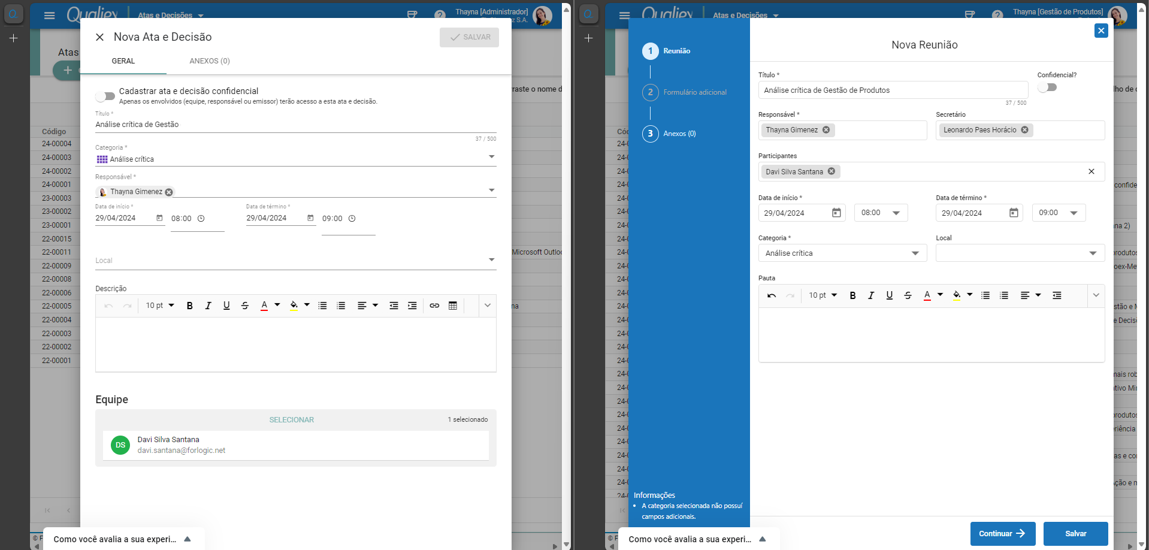
Task: Open Data de início calendar in Nova Reunião
Action: [x=837, y=213]
